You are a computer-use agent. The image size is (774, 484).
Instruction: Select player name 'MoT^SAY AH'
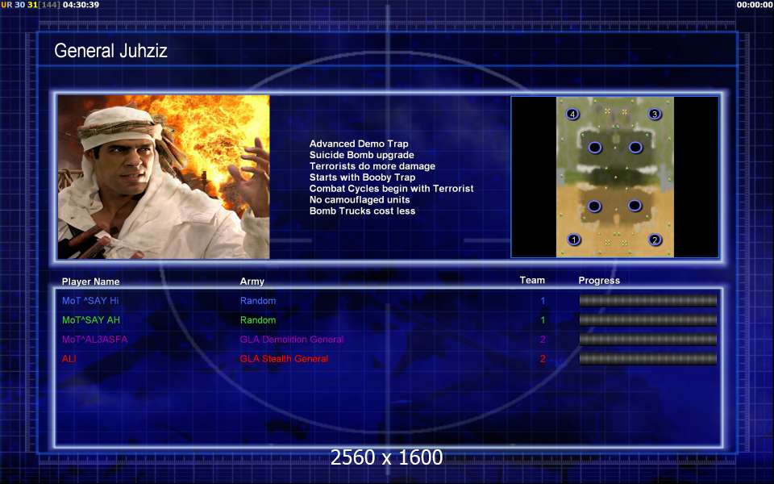(91, 320)
